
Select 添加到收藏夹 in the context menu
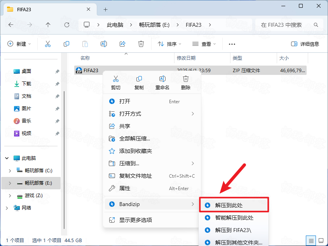(x=152, y=151)
